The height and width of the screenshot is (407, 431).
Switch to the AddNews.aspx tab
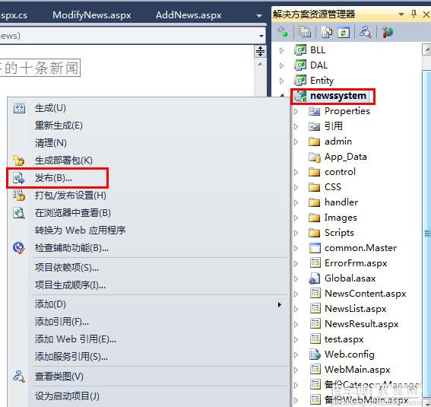coord(189,15)
